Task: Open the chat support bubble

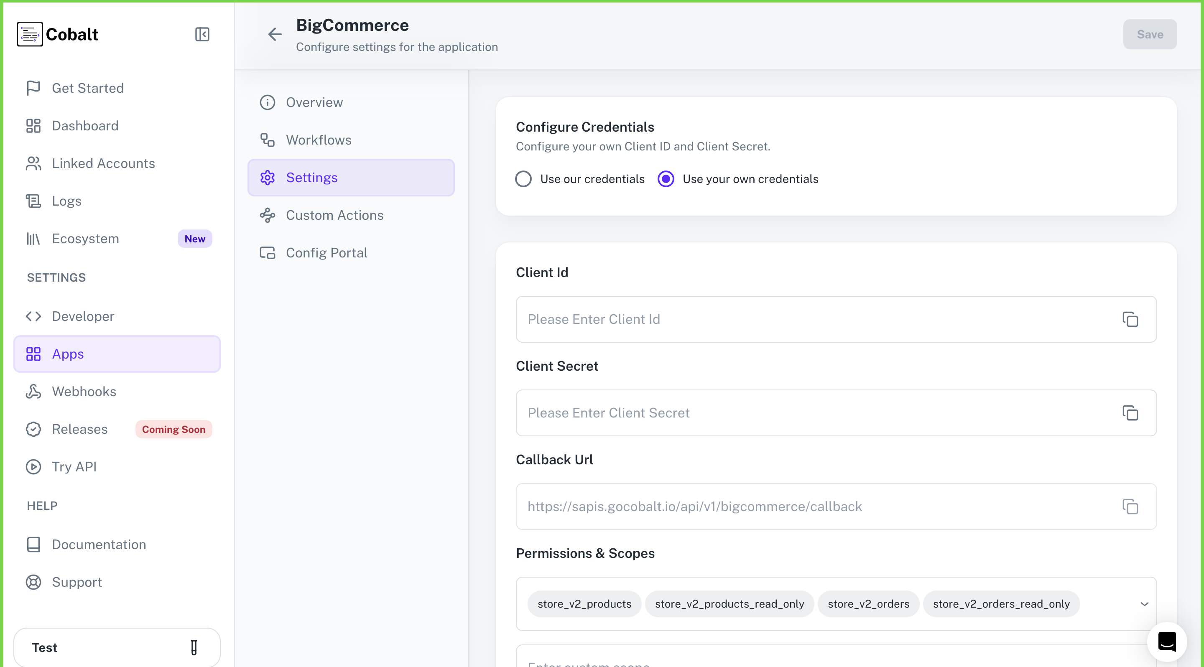Action: click(x=1167, y=642)
